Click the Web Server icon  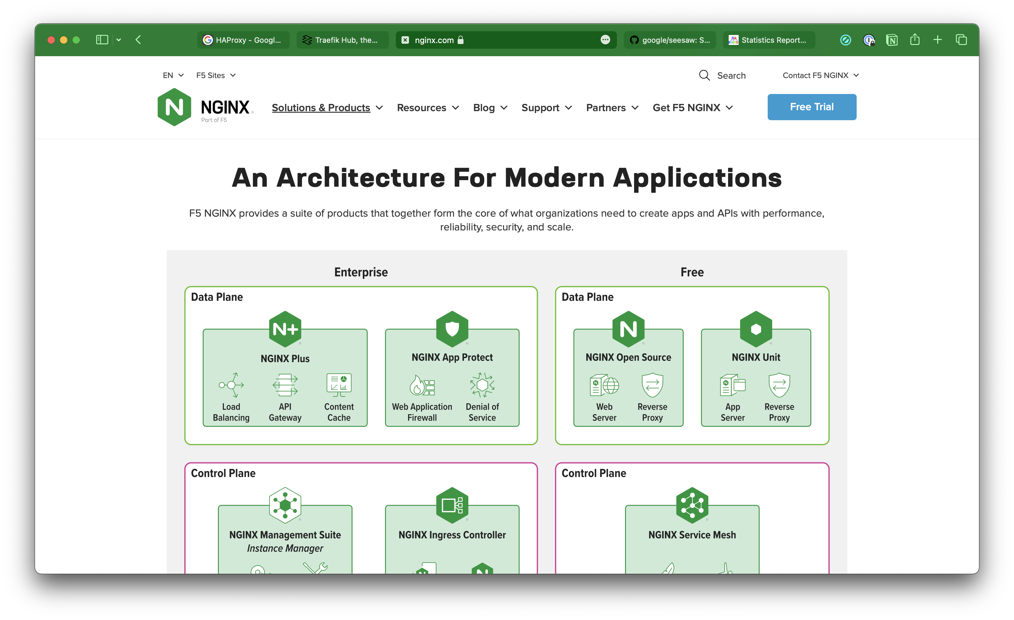(x=604, y=385)
